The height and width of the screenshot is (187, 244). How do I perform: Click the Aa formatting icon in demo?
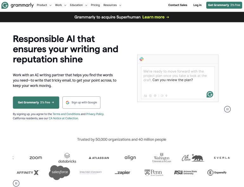145,96
